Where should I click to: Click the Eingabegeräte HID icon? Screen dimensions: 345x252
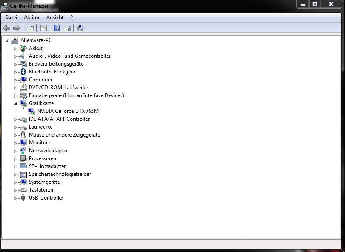tap(23, 95)
